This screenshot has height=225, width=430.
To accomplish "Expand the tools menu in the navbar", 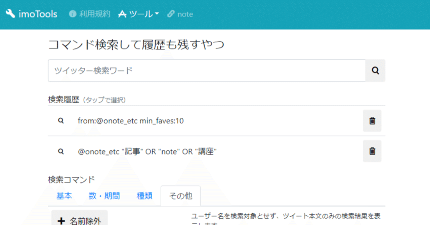I will pos(138,14).
